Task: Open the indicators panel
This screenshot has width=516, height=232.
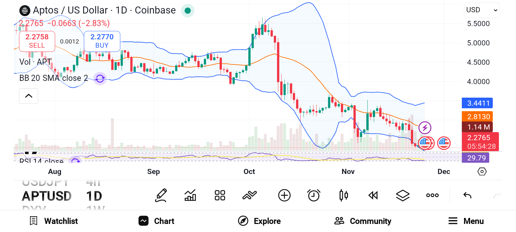Action: (x=190, y=195)
